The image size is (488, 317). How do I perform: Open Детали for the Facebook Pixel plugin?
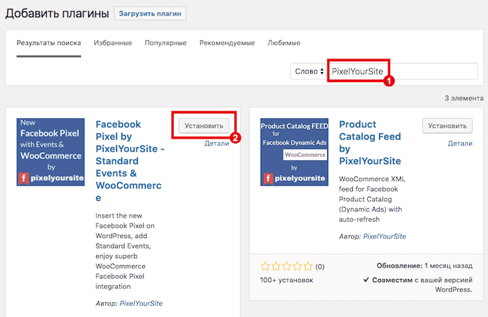click(217, 143)
